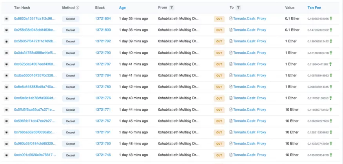Click eye icon beside 0x766ba662d6f0030abc

[7, 133]
